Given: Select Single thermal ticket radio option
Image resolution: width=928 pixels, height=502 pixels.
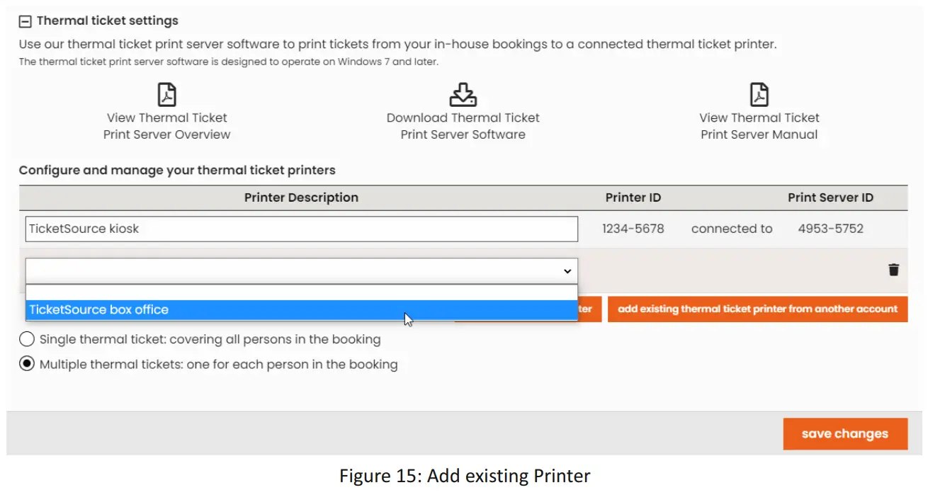Looking at the screenshot, I should pyautogui.click(x=27, y=339).
